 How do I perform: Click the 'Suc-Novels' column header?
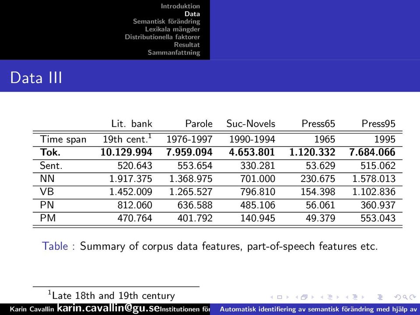click(x=251, y=123)
